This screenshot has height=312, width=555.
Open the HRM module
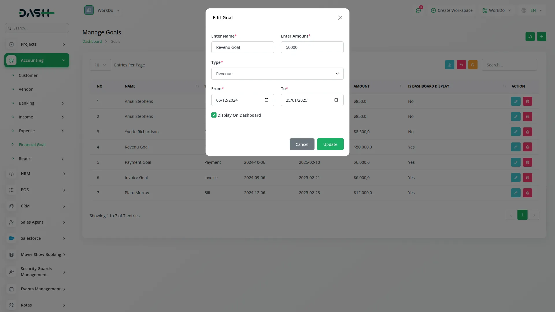click(25, 174)
